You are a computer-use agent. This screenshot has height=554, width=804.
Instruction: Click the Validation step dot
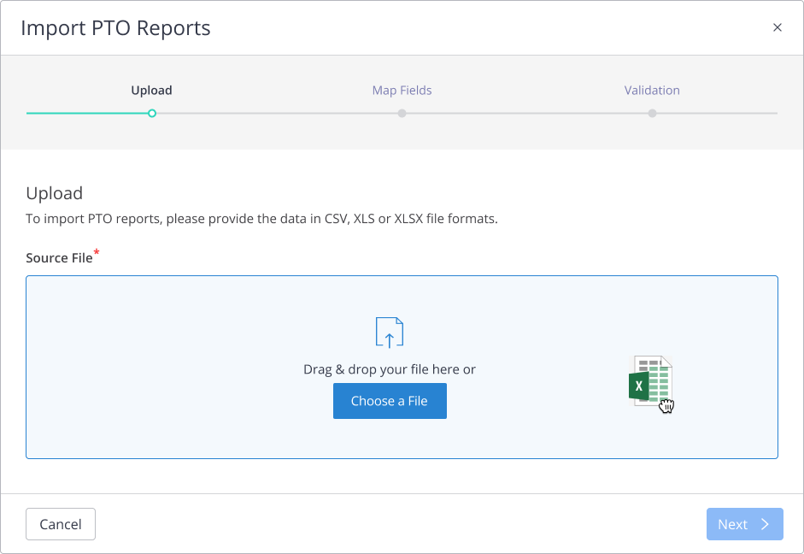652,113
